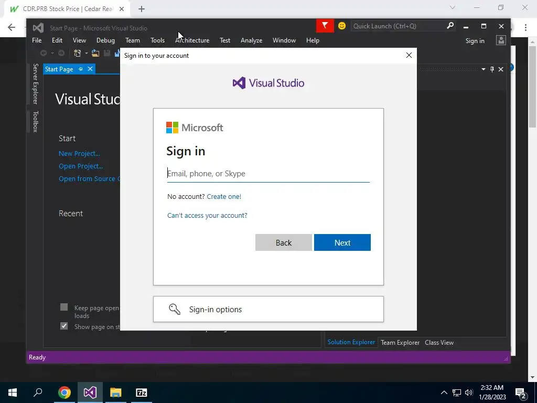537x403 pixels.
Task: Click the taskbar search magnifier
Action: pos(38,393)
